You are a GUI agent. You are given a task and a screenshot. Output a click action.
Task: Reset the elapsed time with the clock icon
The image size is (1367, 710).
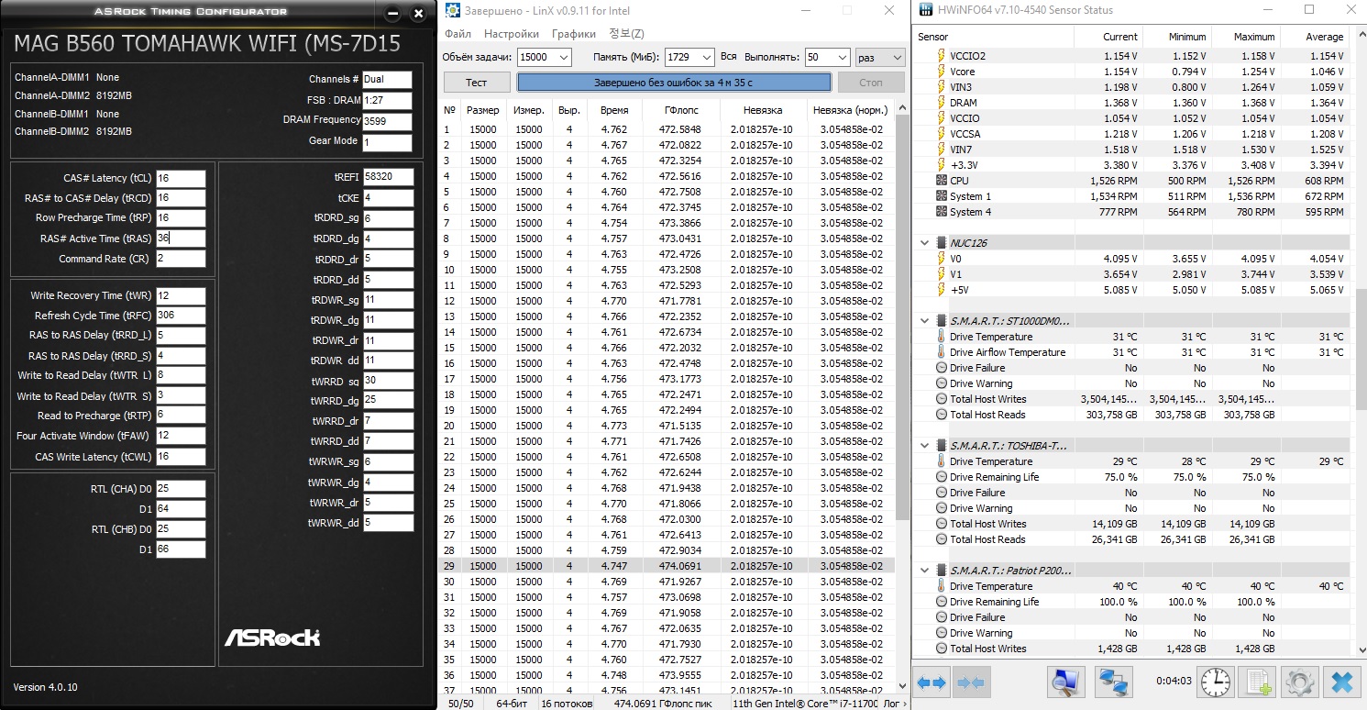pyautogui.click(x=1215, y=682)
